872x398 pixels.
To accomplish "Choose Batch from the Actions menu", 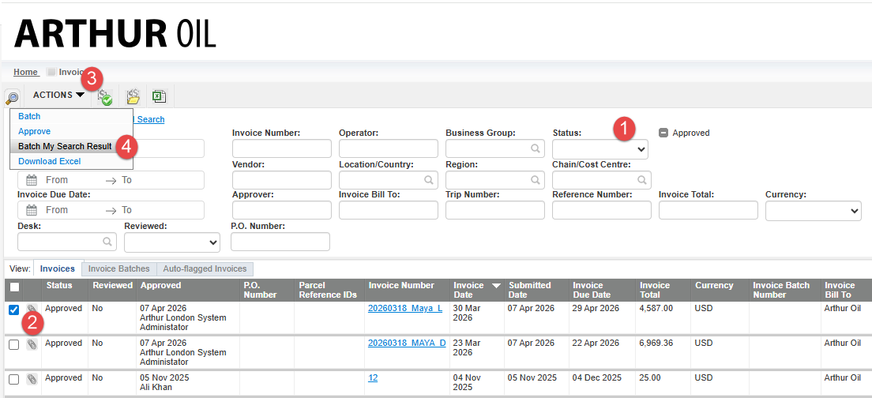I will pos(29,116).
